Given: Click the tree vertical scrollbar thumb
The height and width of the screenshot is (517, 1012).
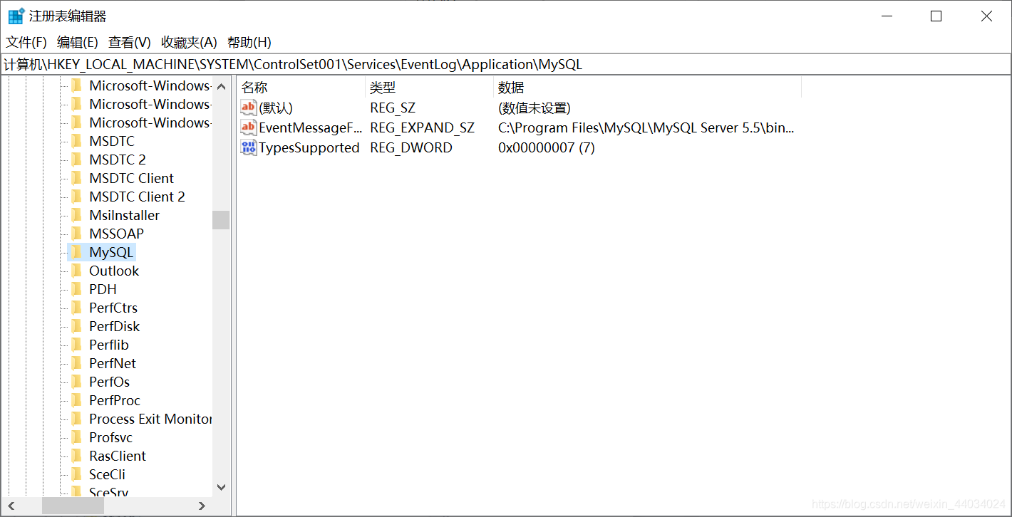Looking at the screenshot, I should point(221,220).
